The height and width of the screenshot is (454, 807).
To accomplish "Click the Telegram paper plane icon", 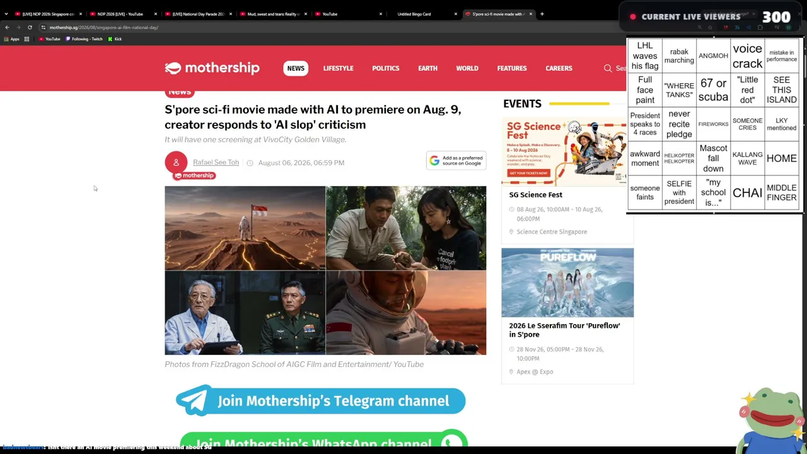I will coord(194,401).
